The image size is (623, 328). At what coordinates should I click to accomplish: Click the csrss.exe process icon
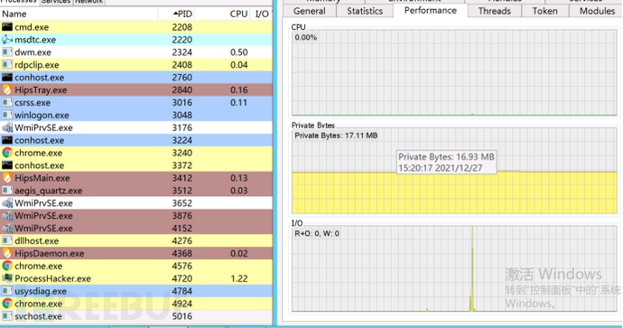[6, 103]
